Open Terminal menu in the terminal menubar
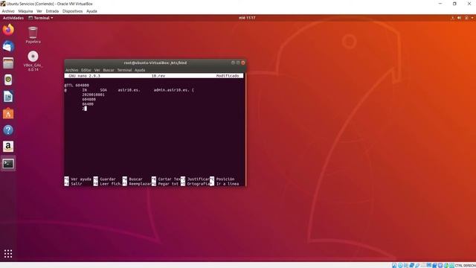476x268 pixels. click(x=124, y=70)
